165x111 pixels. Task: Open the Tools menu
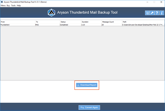[13, 5]
